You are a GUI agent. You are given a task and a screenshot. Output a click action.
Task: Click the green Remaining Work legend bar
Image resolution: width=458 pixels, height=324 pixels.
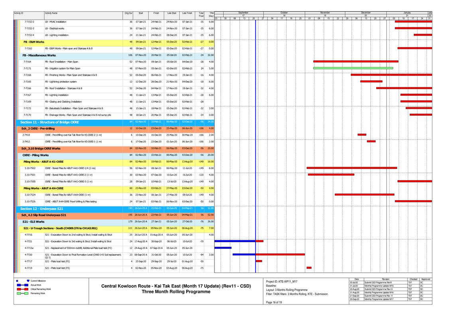tap(23, 293)
